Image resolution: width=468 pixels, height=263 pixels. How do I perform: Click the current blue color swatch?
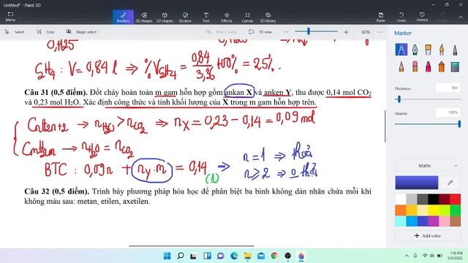(417, 183)
